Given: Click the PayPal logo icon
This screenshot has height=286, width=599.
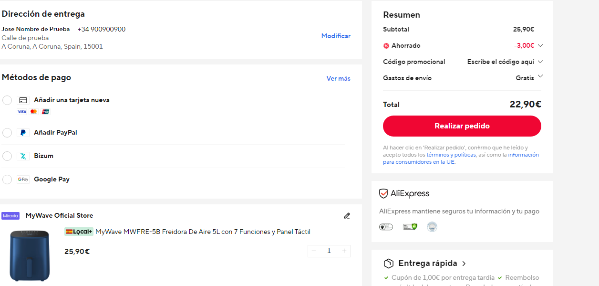Looking at the screenshot, I should click(x=23, y=133).
